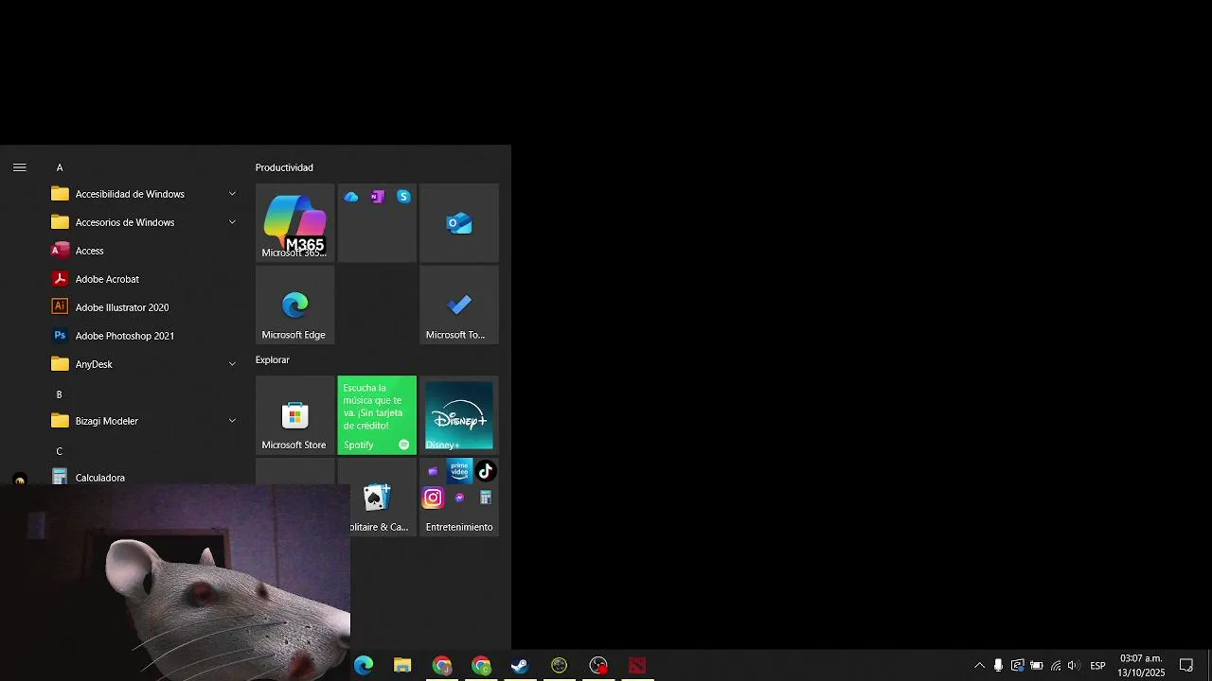Open the network Wi-Fi tray icon

tap(1056, 666)
